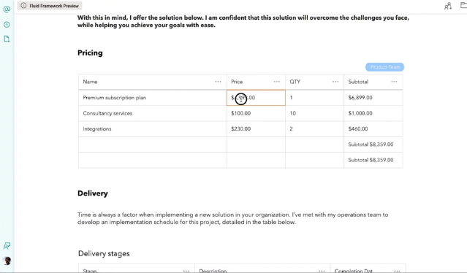Click the Fluid Framework Preview info icon
The height and width of the screenshot is (273, 467).
23,6
